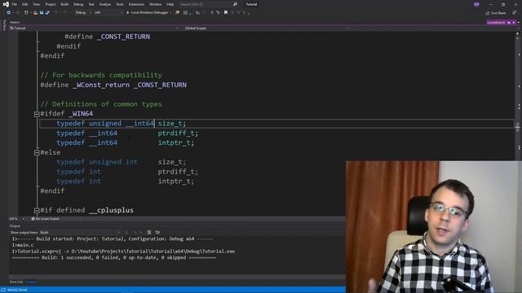Open the Debug menu
522x293 pixels.
78,4
